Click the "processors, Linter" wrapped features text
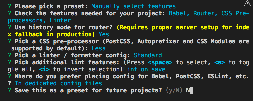 click(39, 20)
